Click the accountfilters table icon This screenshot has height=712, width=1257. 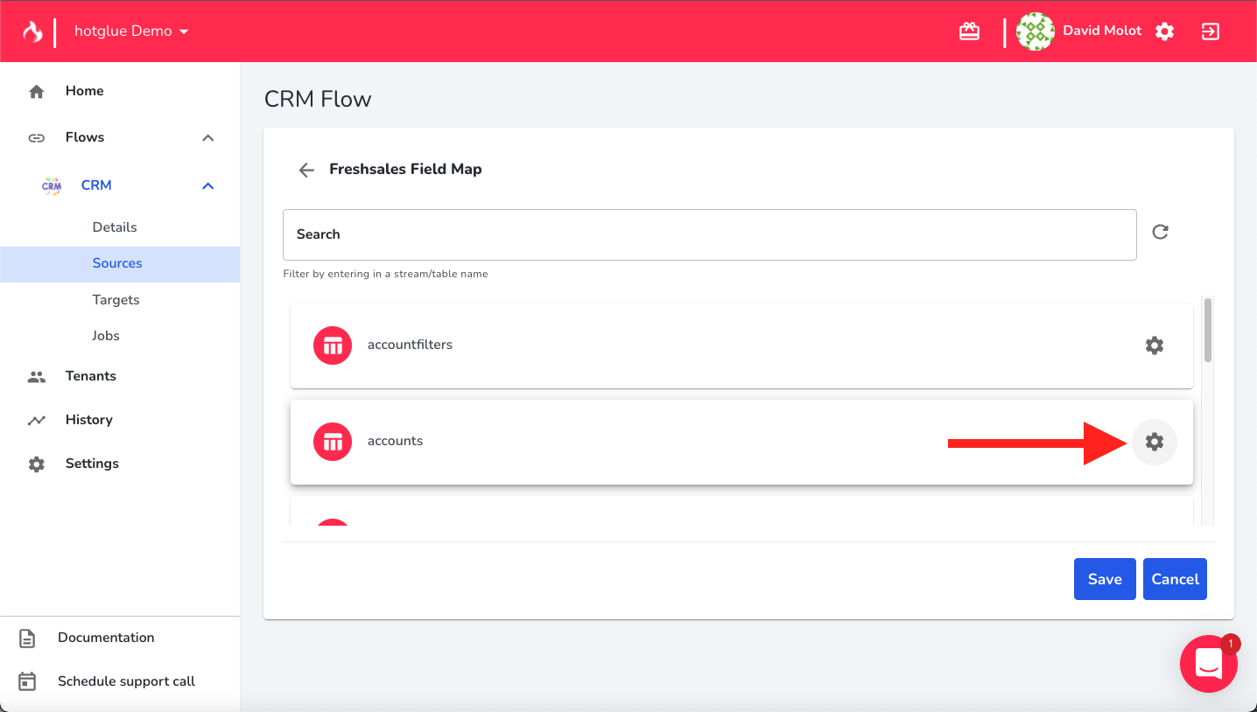pos(333,346)
